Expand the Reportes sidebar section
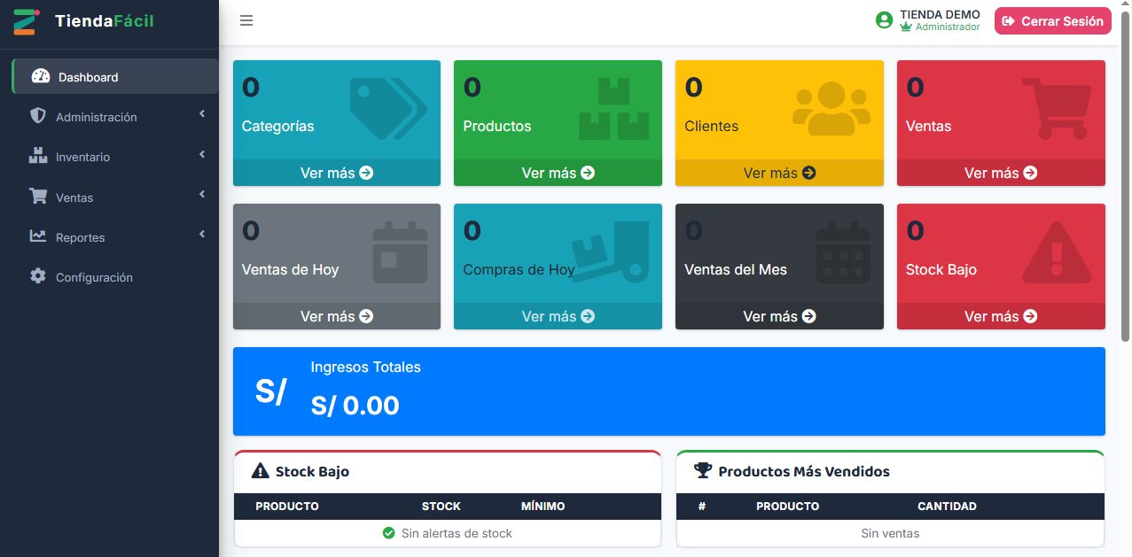 coord(115,237)
